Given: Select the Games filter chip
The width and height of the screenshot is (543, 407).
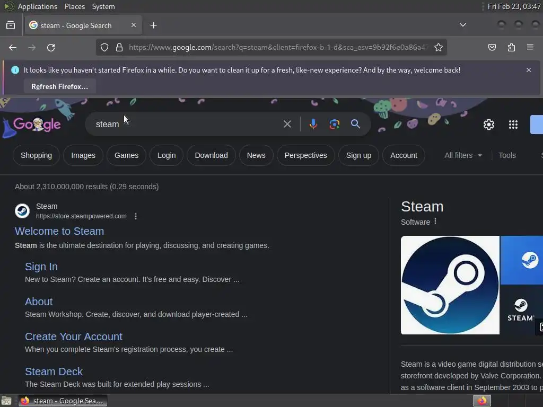Looking at the screenshot, I should point(126,155).
